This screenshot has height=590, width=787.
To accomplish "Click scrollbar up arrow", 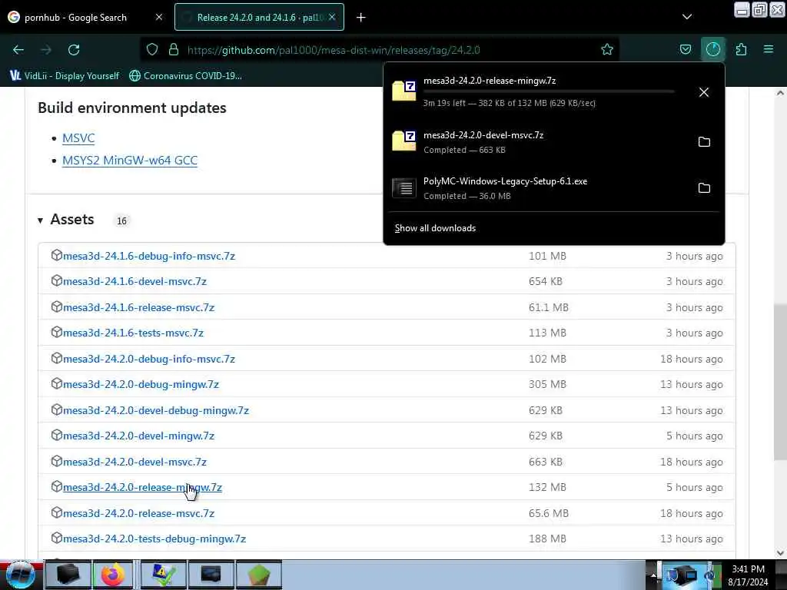I will [780, 93].
